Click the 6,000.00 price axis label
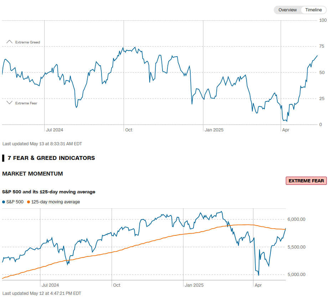This screenshot has width=330, height=302. (x=296, y=219)
